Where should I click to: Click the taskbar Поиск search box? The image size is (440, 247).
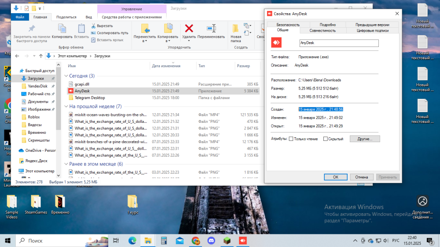click(62, 240)
